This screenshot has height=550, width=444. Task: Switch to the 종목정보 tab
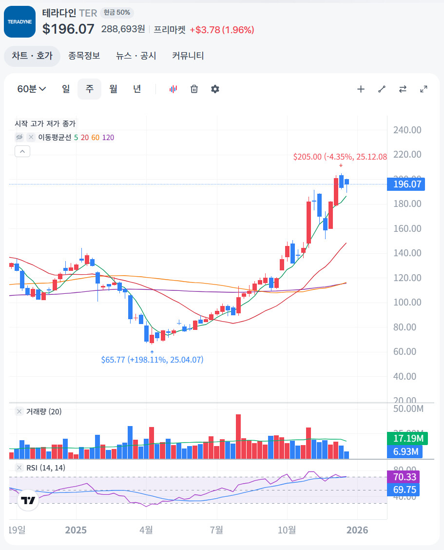pos(84,56)
